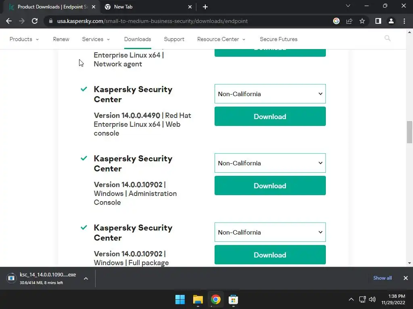Open the Renew page
Image resolution: width=413 pixels, height=309 pixels.
tap(61, 39)
